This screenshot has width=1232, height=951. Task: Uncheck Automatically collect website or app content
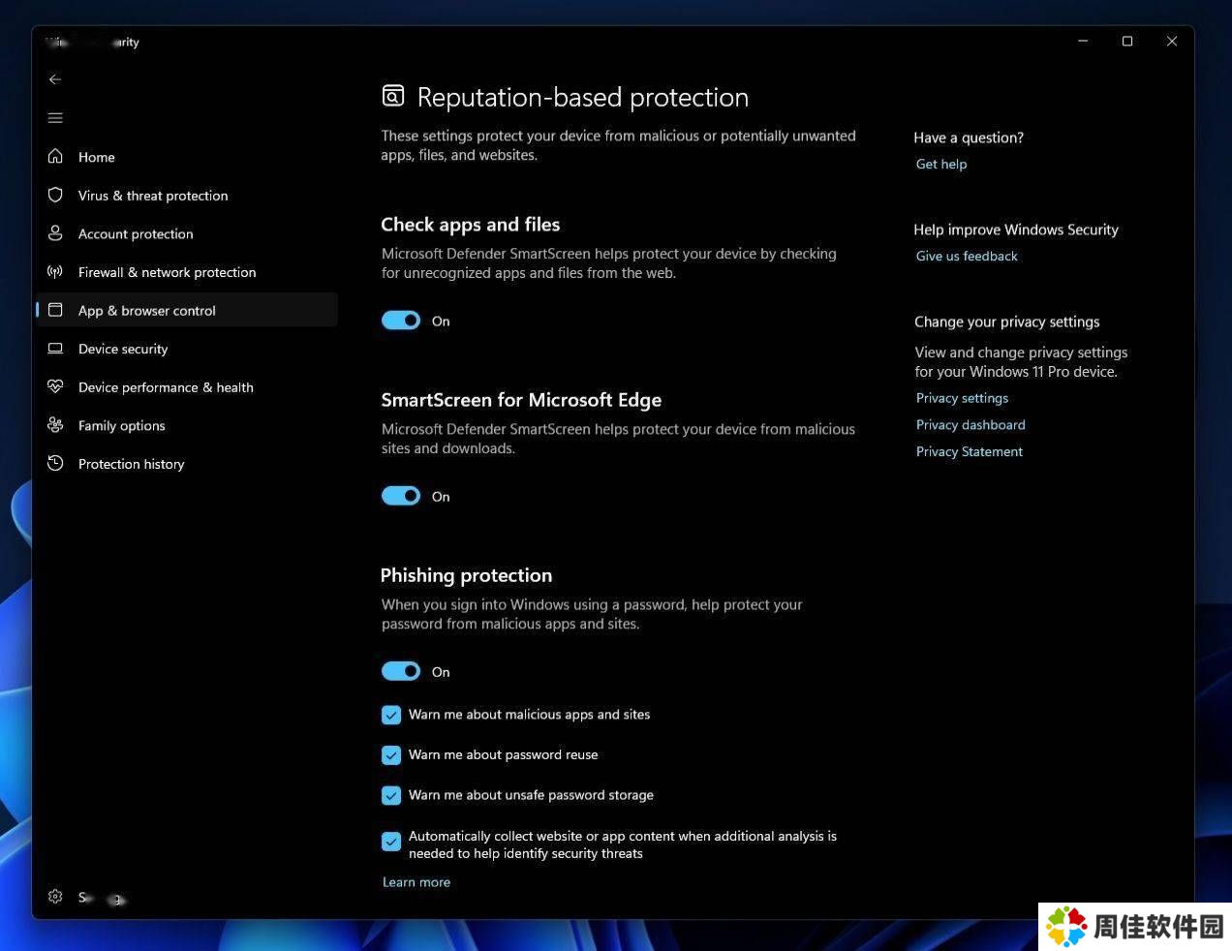point(391,842)
